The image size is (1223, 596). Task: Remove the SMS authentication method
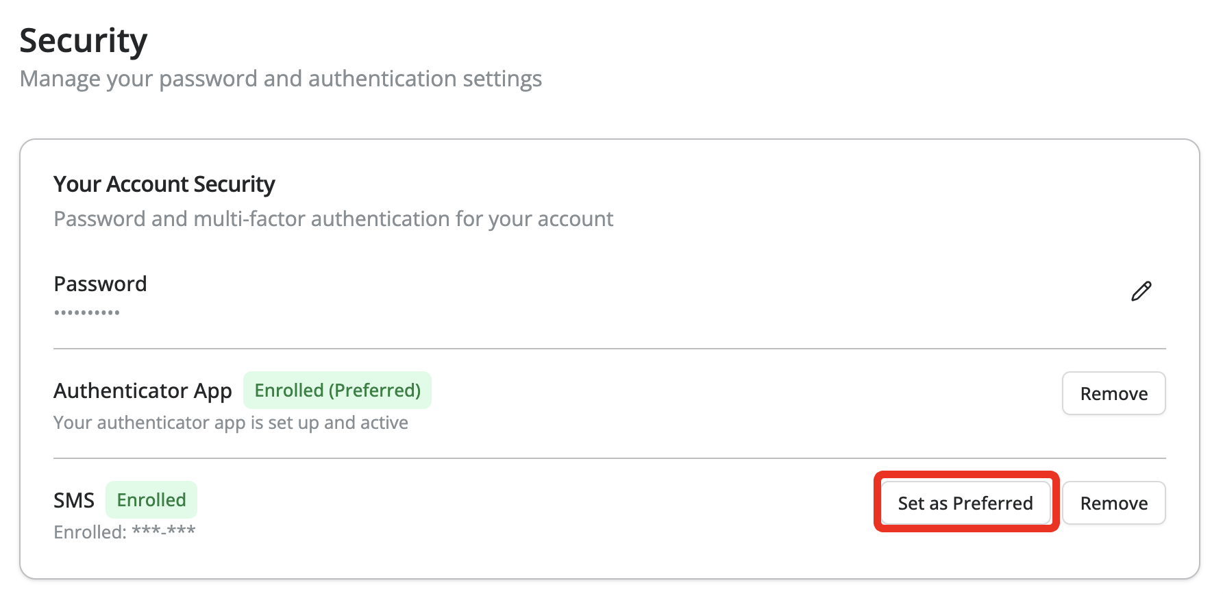click(1113, 502)
